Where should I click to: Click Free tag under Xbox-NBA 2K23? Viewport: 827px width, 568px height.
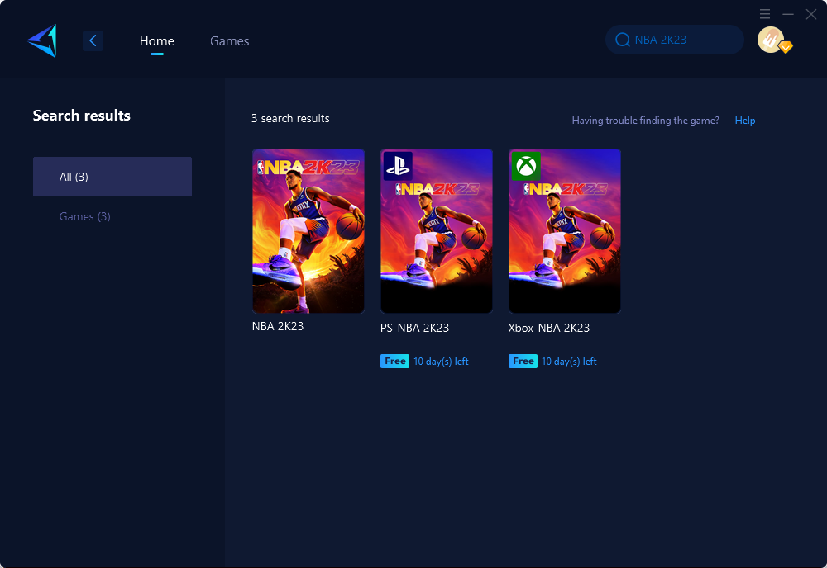click(x=523, y=361)
